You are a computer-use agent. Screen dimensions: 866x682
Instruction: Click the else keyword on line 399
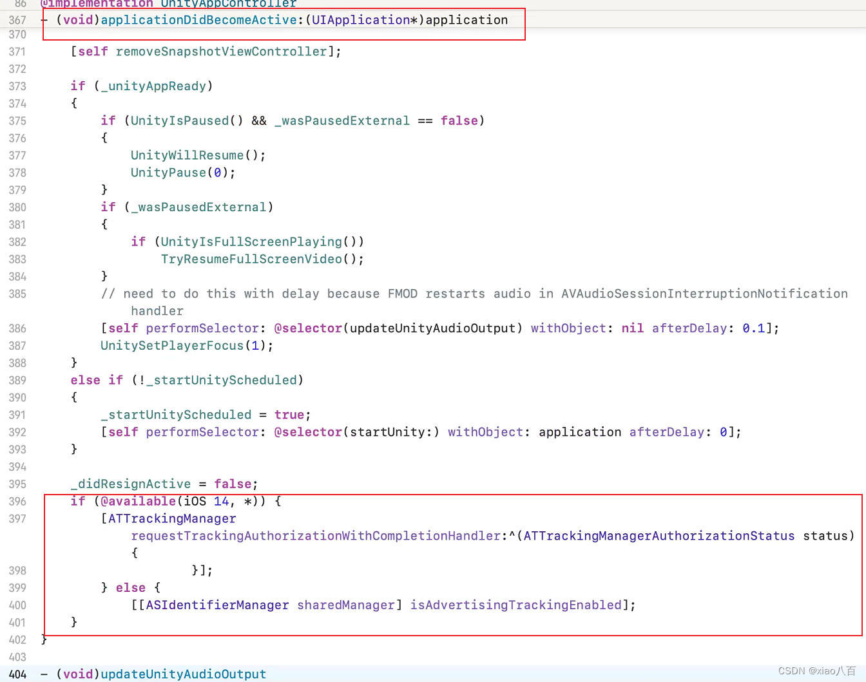point(131,588)
